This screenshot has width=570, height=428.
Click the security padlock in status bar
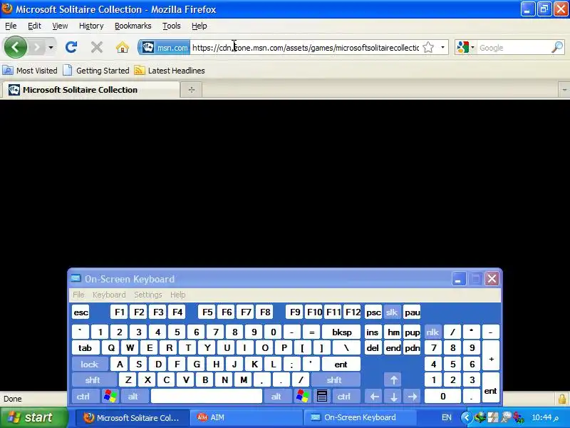[x=562, y=399]
